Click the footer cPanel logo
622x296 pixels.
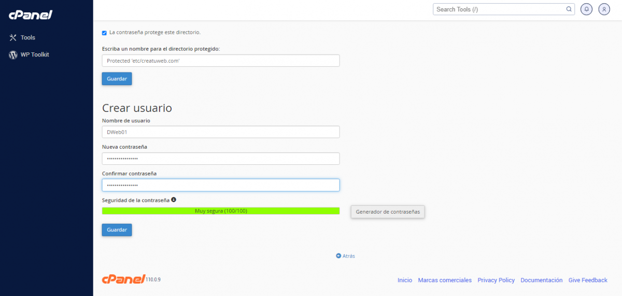(x=123, y=279)
